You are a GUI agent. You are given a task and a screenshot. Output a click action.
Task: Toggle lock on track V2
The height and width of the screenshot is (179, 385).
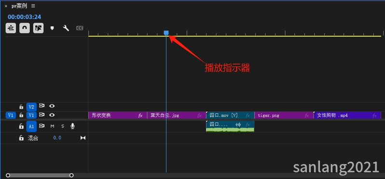[21, 107]
